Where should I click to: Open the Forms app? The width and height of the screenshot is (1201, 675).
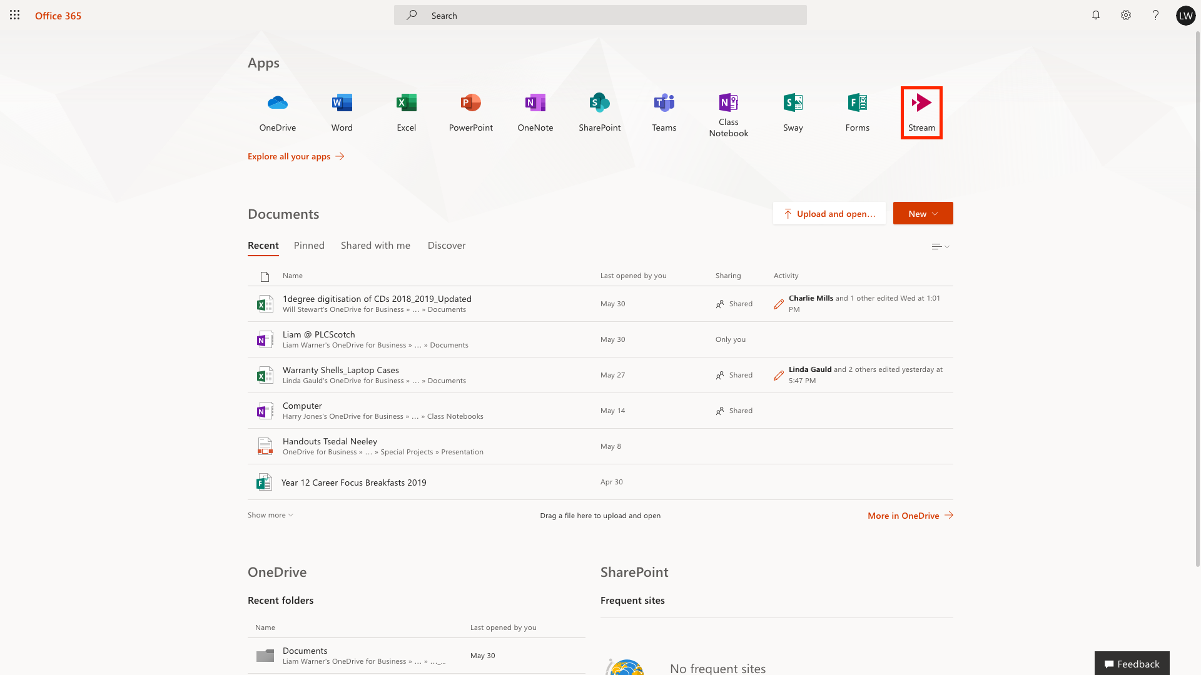point(858,112)
